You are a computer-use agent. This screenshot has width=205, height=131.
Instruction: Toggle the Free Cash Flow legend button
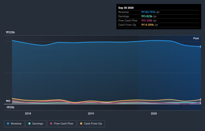62,124
